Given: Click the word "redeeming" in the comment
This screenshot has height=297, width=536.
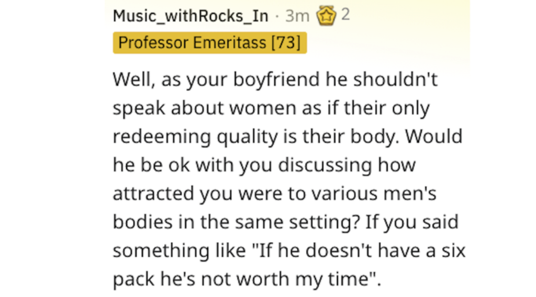Looking at the screenshot, I should tap(162, 137).
